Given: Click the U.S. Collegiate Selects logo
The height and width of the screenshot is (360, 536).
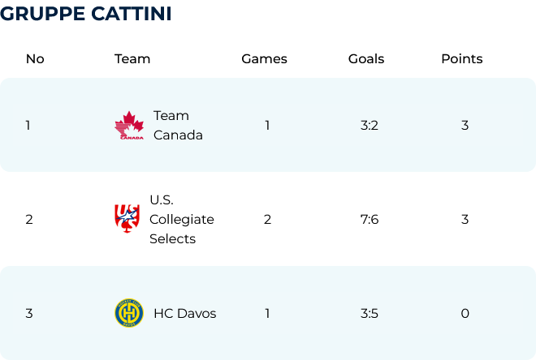Looking at the screenshot, I should click(127, 219).
